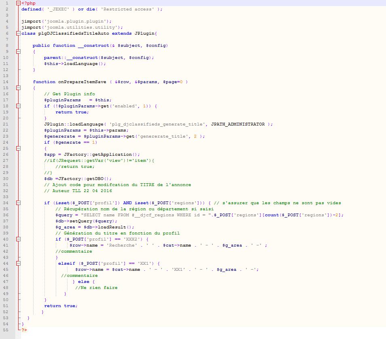Collapse the 'XXX2' profil fold on line 40
386x339 pixels.
18,239
